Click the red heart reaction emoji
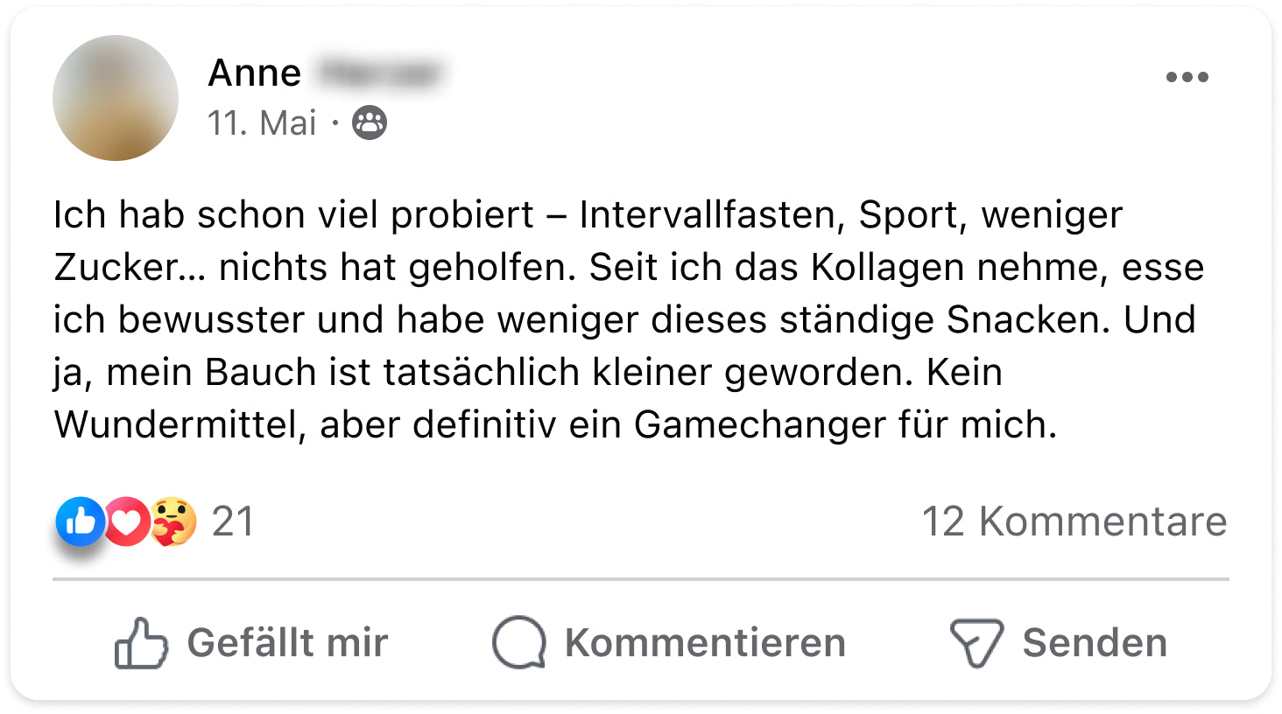The height and width of the screenshot is (714, 1282). pos(128,521)
